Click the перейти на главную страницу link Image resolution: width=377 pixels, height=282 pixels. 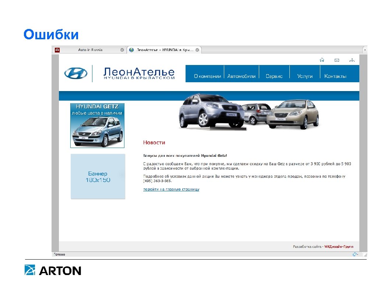tap(171, 189)
